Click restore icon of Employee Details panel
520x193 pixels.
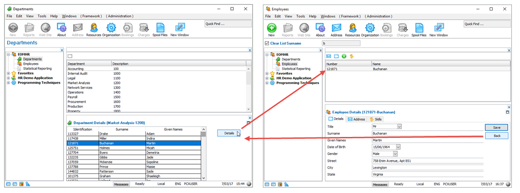tap(507, 112)
